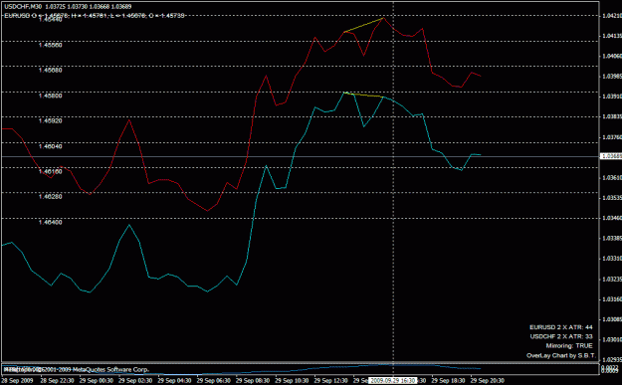
Task: Click the 1.03460 price scale label
Action: click(x=612, y=218)
